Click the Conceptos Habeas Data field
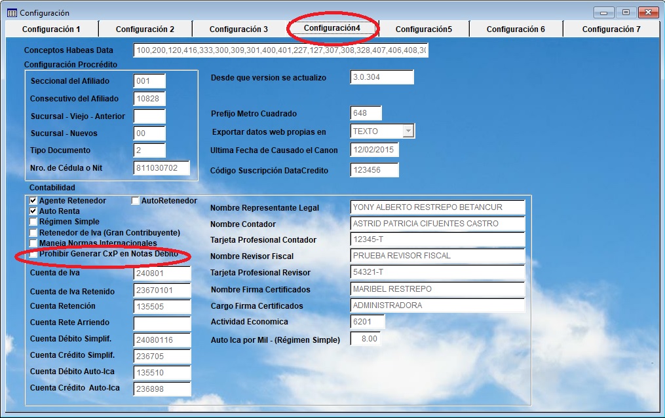The image size is (665, 418). (x=281, y=50)
